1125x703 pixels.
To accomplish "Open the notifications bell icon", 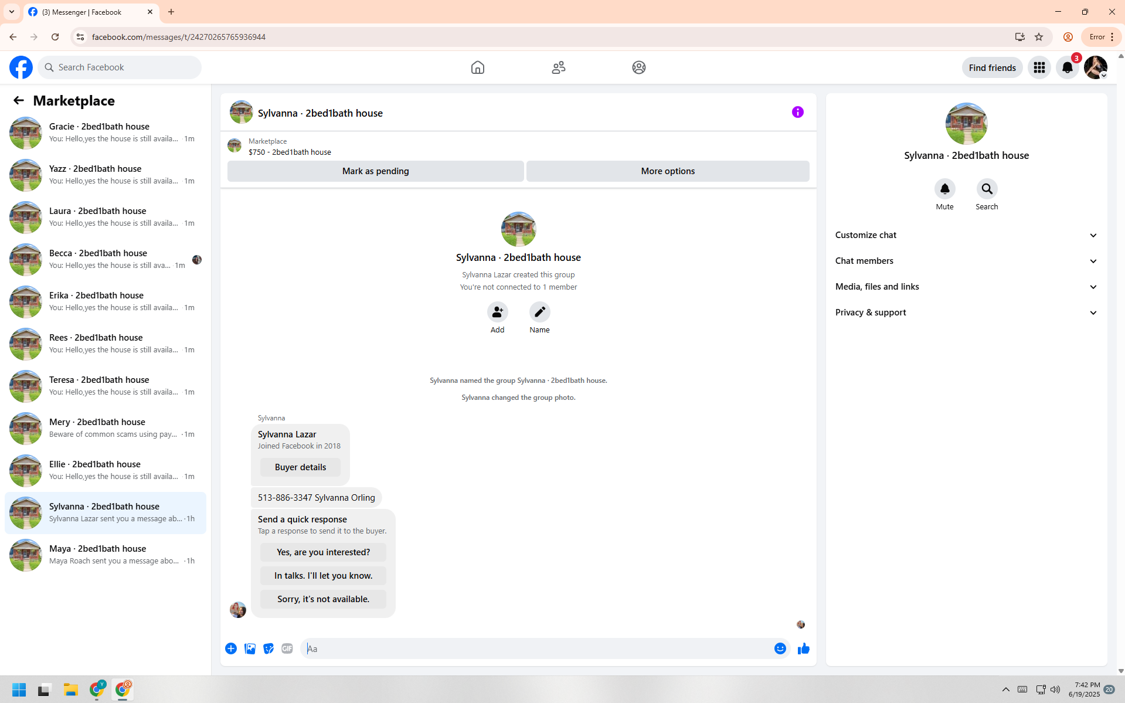I will 1068,67.
